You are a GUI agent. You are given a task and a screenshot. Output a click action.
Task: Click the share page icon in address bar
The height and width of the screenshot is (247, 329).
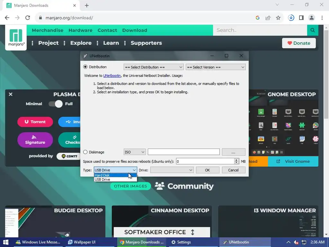(268, 18)
